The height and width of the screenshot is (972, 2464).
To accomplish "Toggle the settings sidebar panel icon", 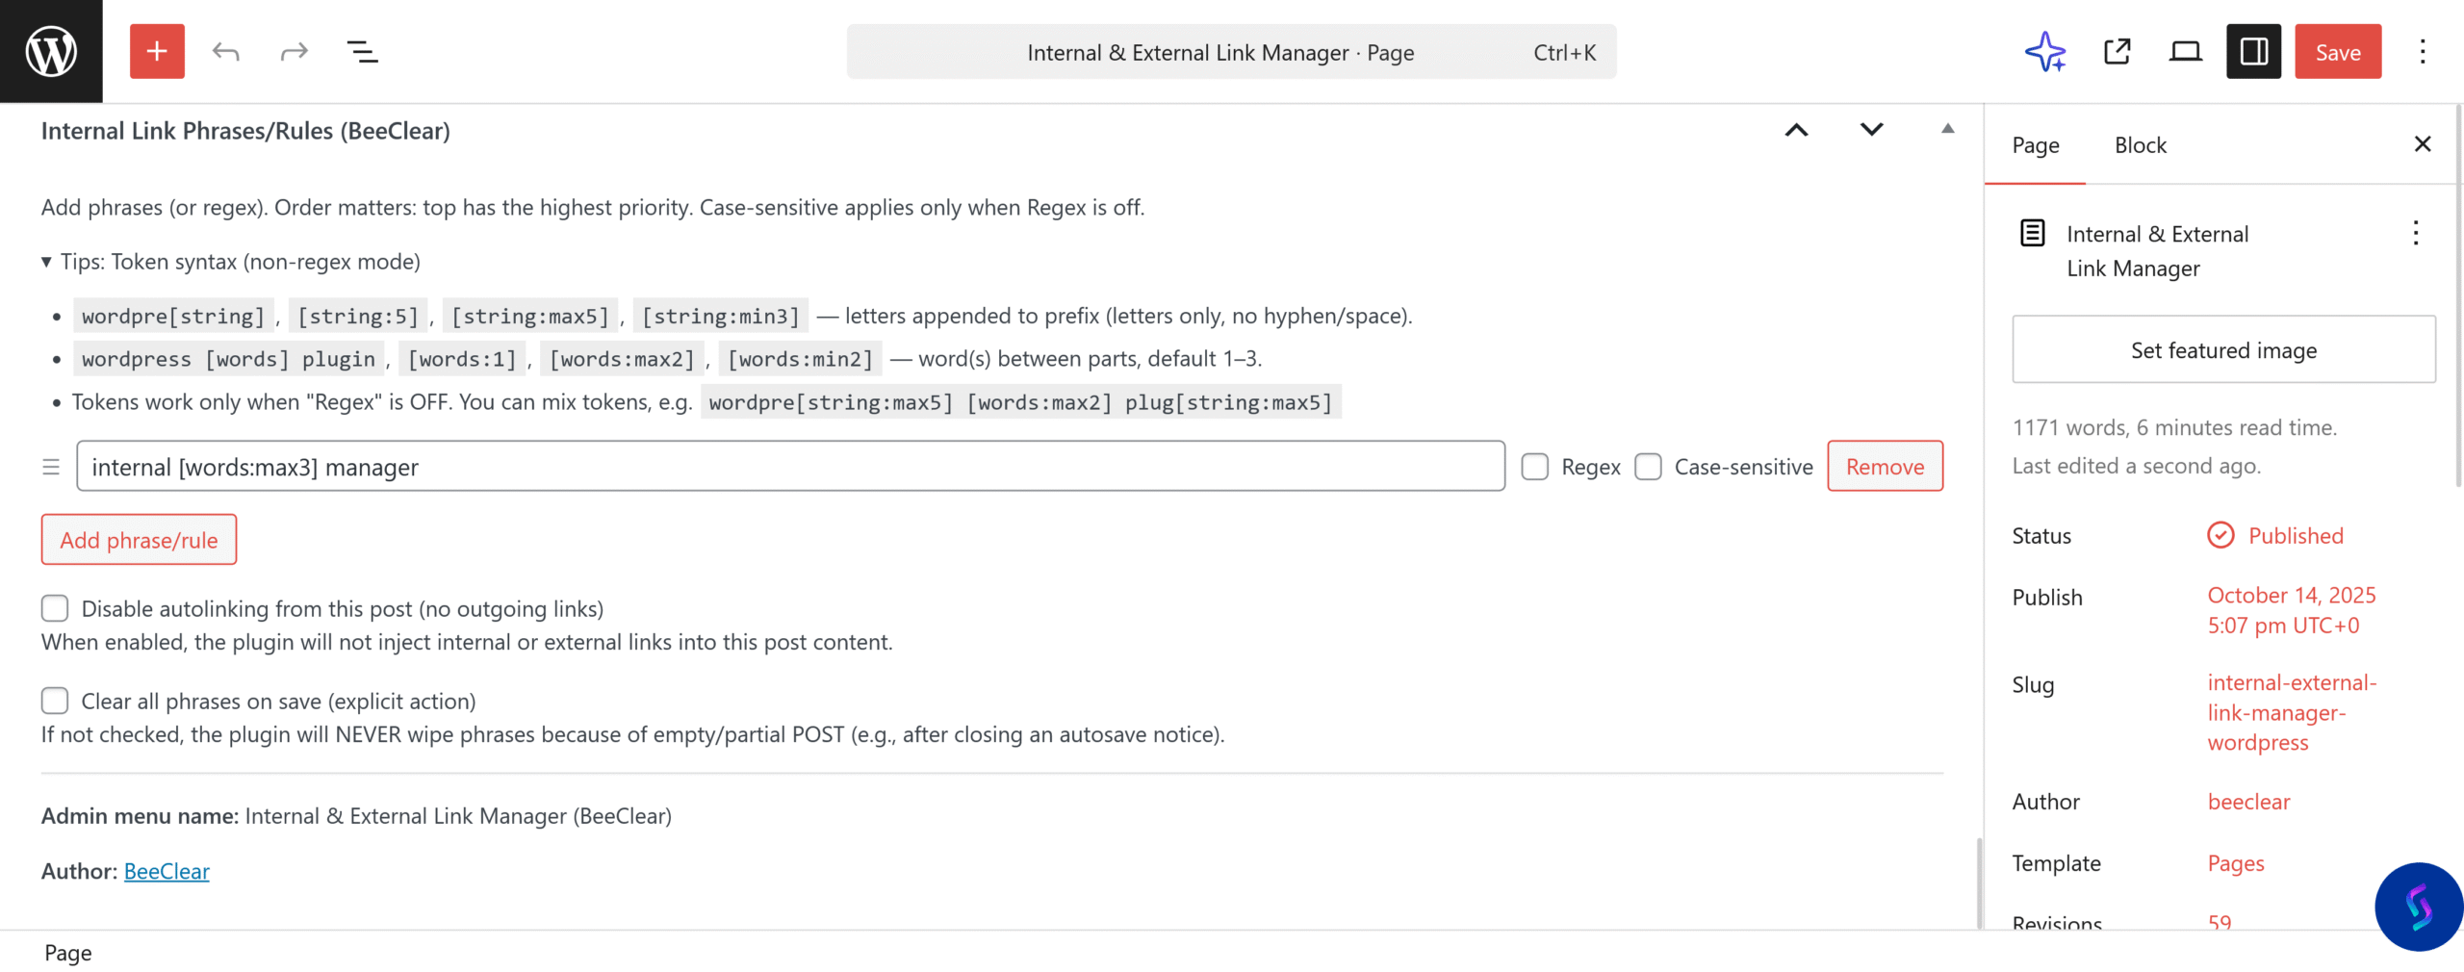I will point(2253,51).
